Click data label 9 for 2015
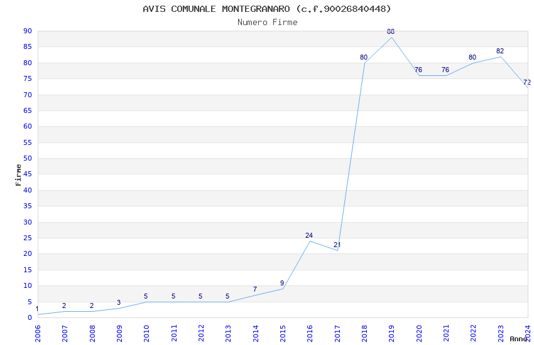Image resolution: width=534 pixels, height=345 pixels. coord(282,283)
